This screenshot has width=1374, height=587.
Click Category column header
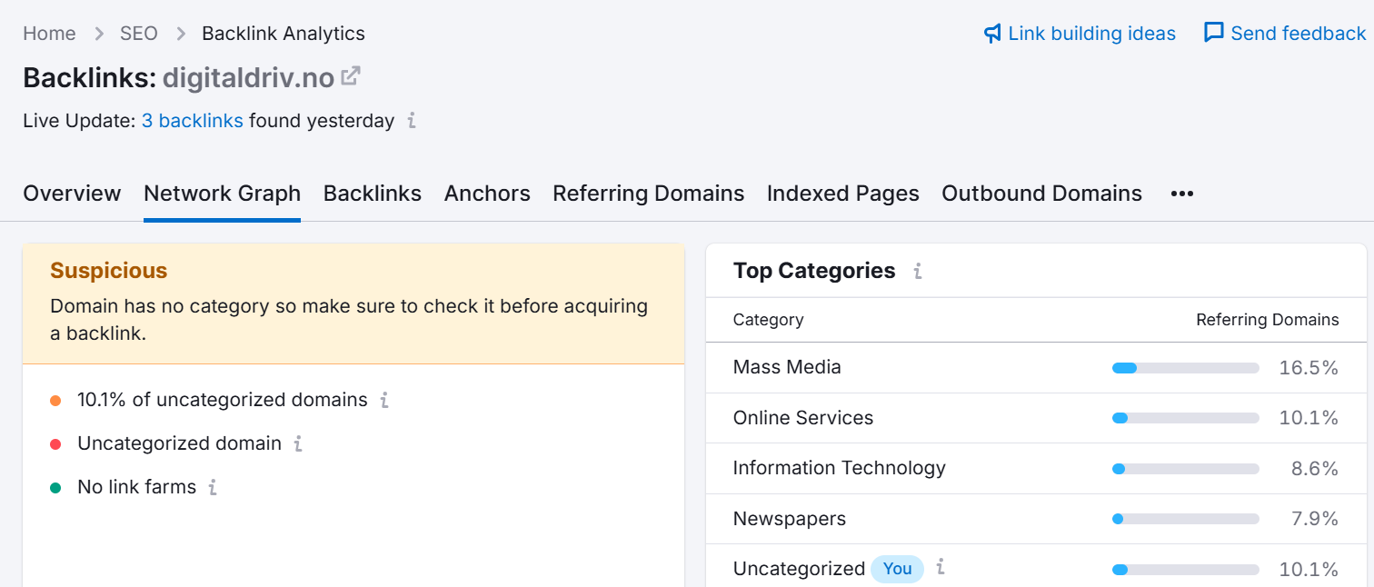[x=769, y=320]
